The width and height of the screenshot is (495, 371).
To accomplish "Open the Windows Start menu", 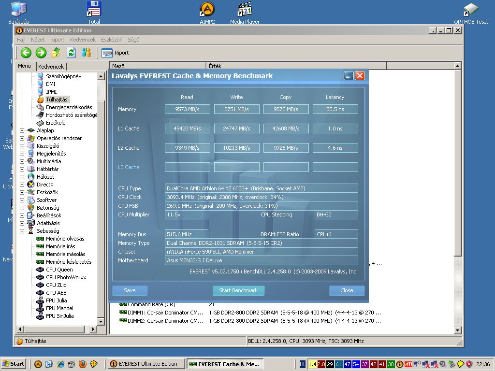I will 13,364.
